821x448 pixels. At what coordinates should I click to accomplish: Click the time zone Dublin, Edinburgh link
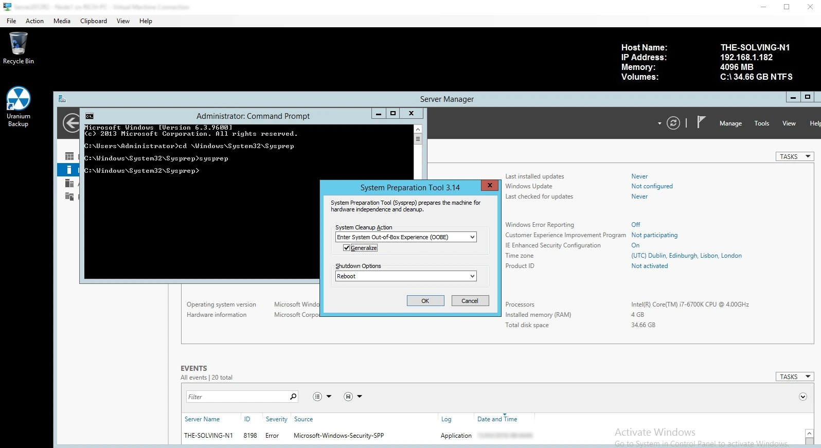[x=686, y=256]
